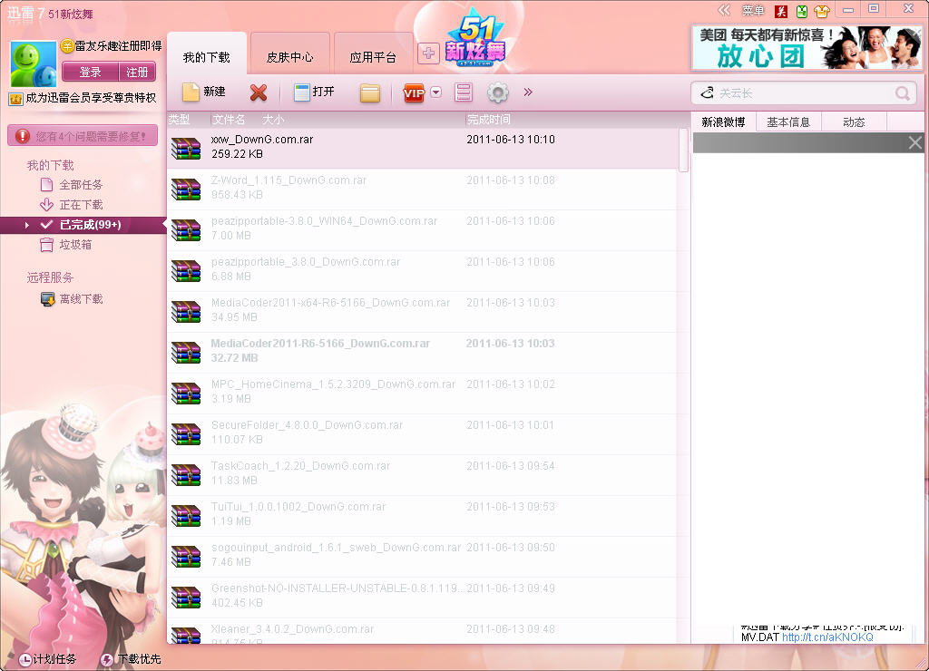Sort by the 文件名 column header
929x671 pixels.
click(229, 120)
